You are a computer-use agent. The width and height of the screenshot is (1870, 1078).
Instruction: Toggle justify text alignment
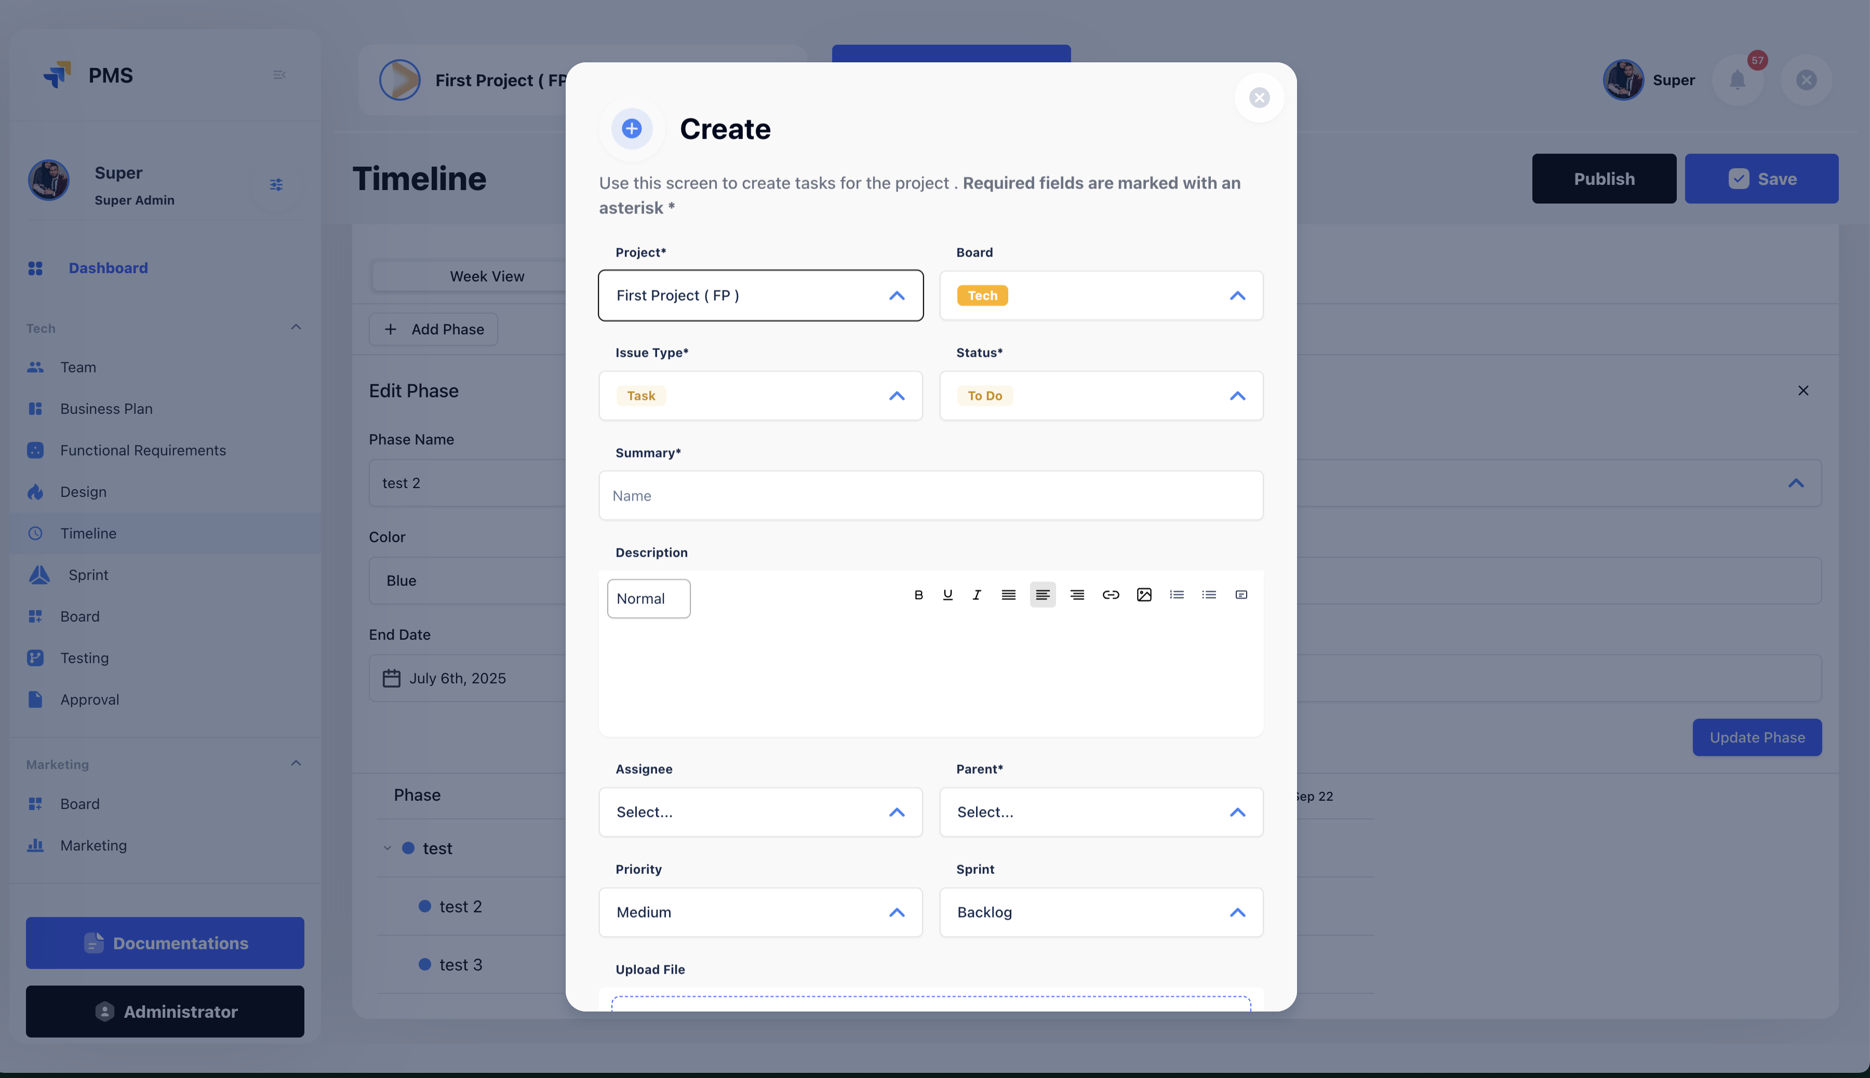(x=1008, y=595)
